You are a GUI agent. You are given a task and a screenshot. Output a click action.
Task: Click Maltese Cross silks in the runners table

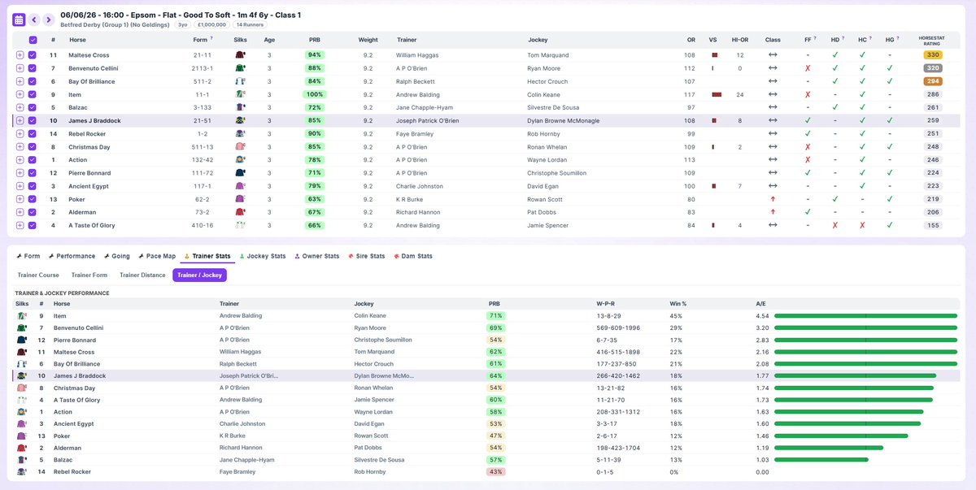point(240,55)
